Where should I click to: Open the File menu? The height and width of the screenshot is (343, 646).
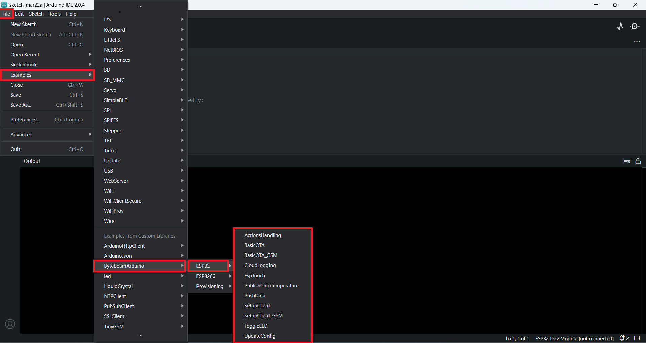point(6,14)
